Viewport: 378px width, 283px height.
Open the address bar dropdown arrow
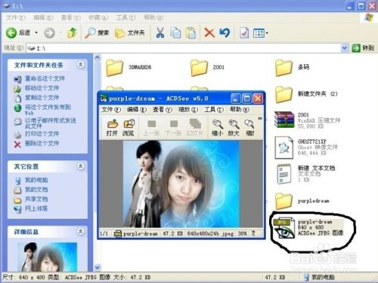coord(344,48)
